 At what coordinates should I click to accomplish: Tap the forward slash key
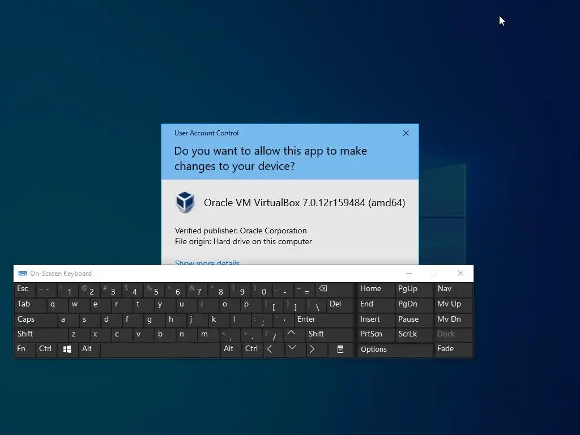(273, 335)
